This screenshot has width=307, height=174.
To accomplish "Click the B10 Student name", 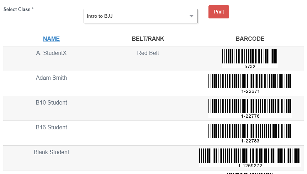I will (x=51, y=103).
